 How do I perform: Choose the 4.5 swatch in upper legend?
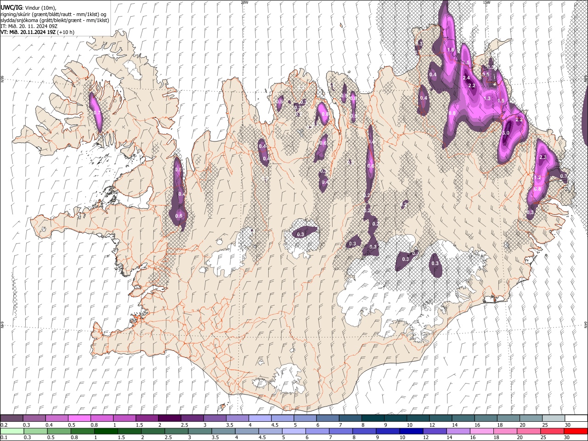point(282,418)
